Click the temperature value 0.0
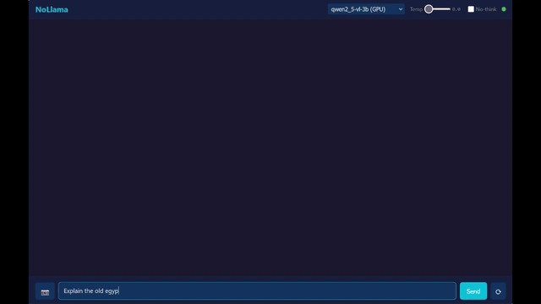Image resolution: width=541 pixels, height=304 pixels. (x=456, y=9)
